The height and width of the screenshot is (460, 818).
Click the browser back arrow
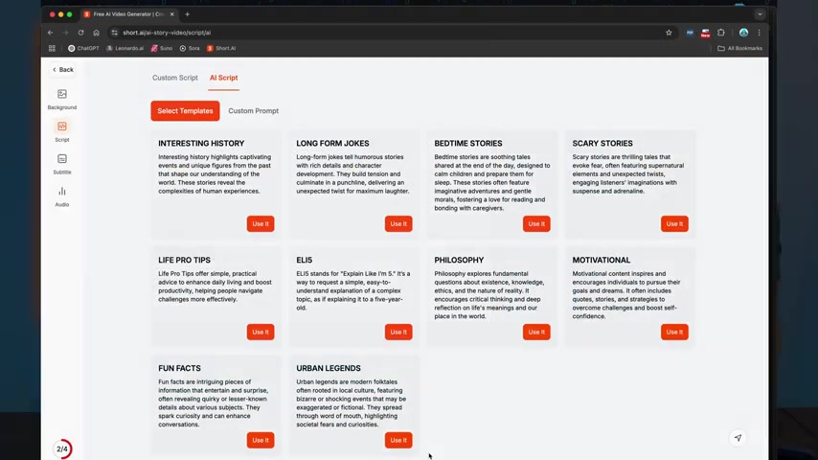tap(51, 33)
